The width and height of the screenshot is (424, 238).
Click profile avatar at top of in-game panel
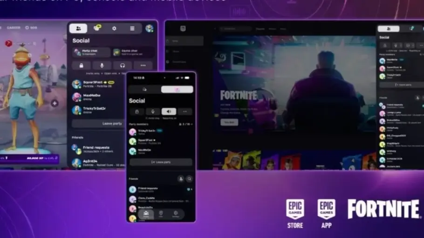(x=149, y=28)
